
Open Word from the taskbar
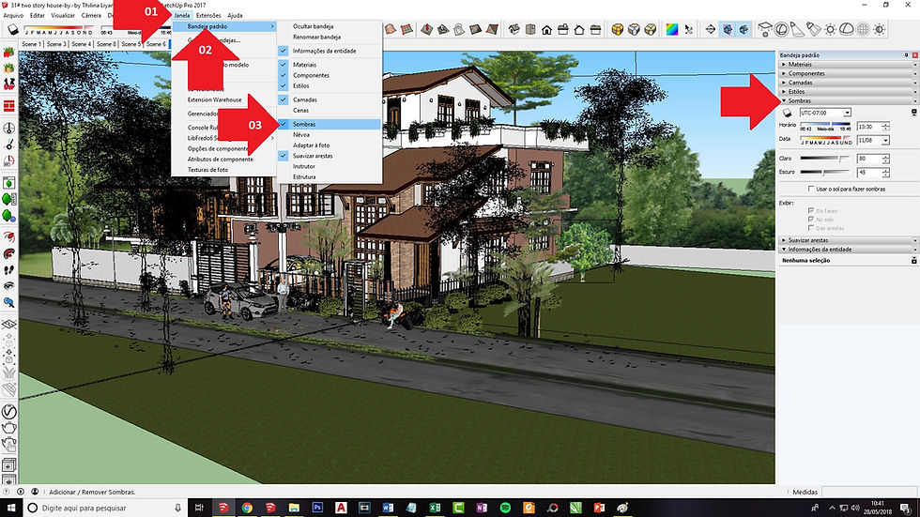pos(388,508)
